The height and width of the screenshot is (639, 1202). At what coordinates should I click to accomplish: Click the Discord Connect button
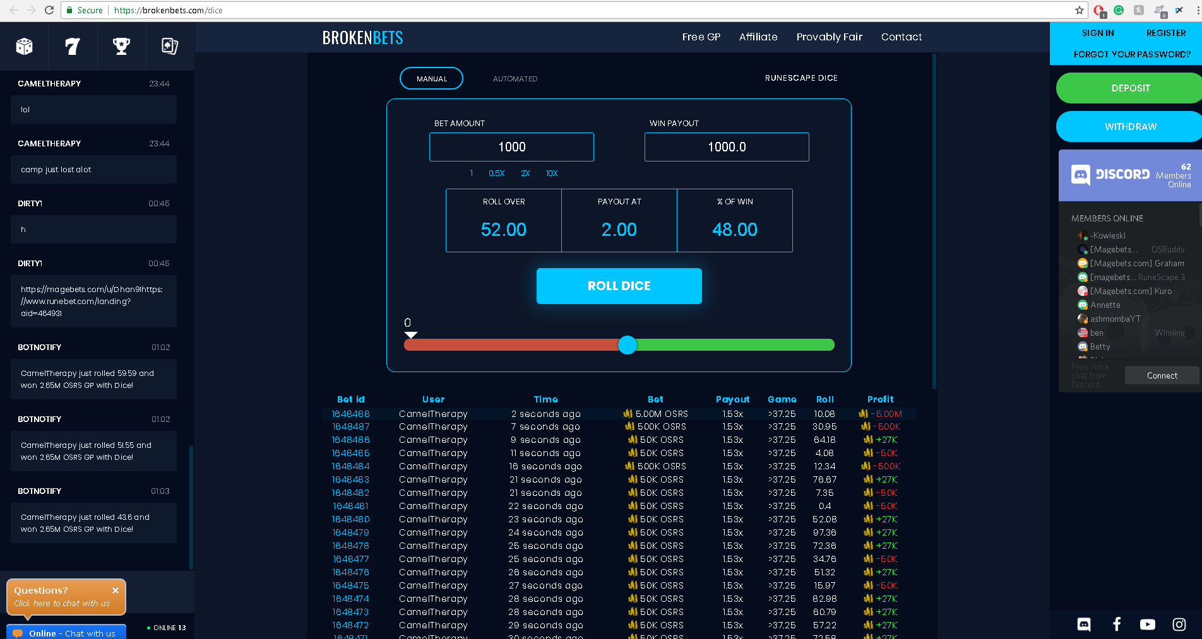1162,375
